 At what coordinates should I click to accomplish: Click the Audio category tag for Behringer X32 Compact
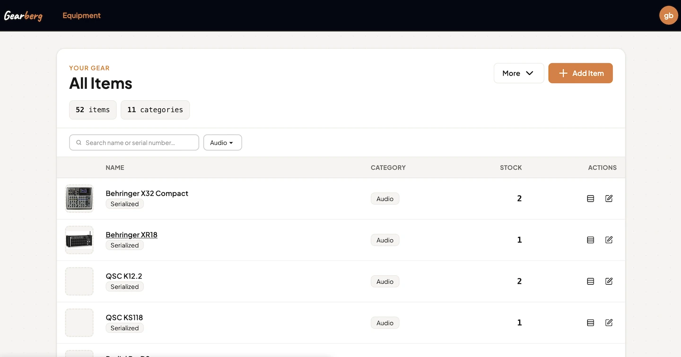click(385, 199)
